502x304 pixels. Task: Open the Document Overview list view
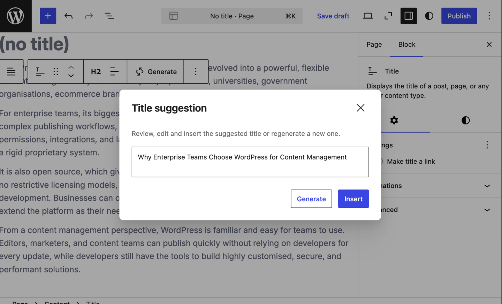[109, 16]
